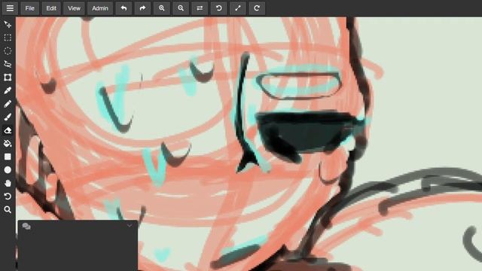Select the elliptical selection tool
The width and height of the screenshot is (482, 271).
[x=8, y=50]
